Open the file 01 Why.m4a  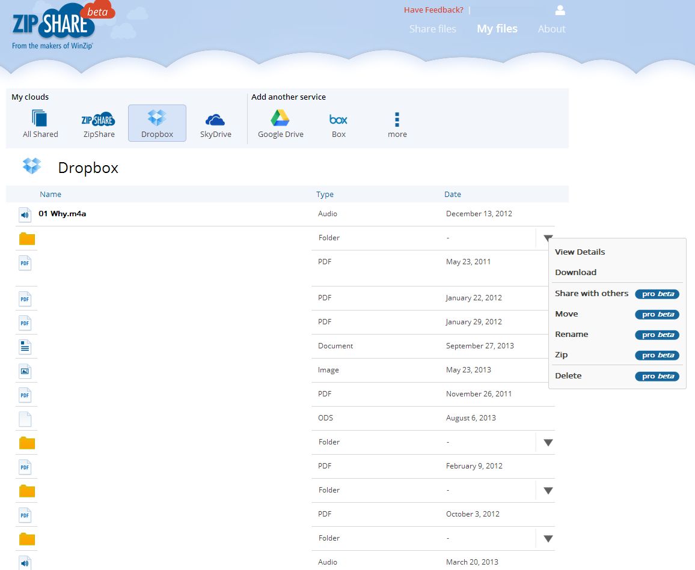coord(62,213)
